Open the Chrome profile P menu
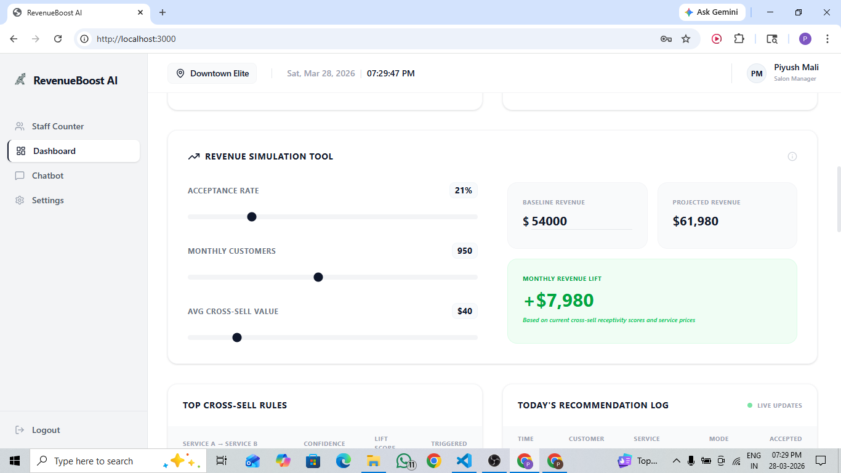 click(805, 39)
